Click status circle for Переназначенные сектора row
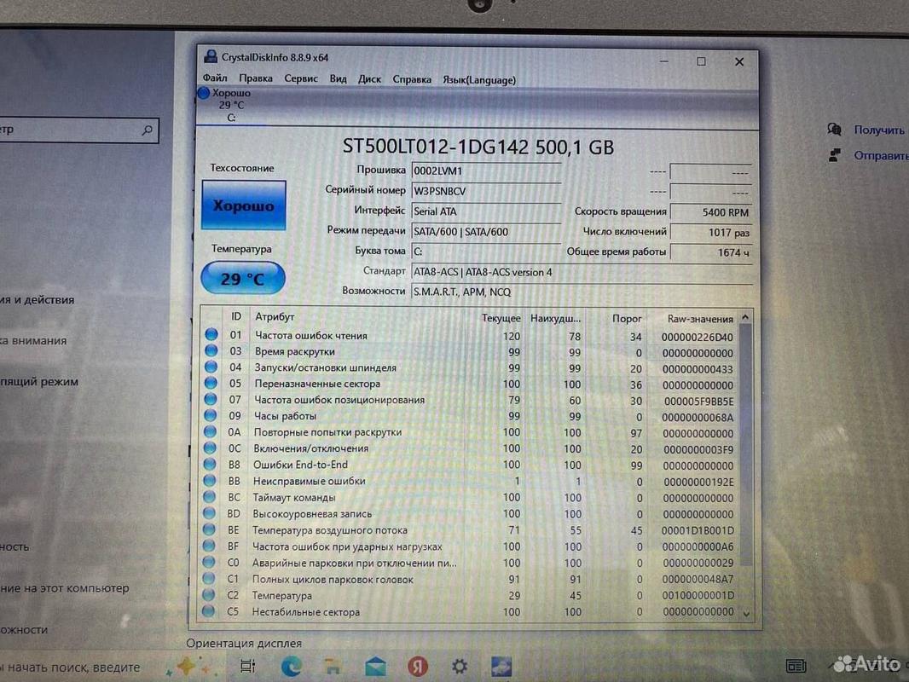 [211, 384]
